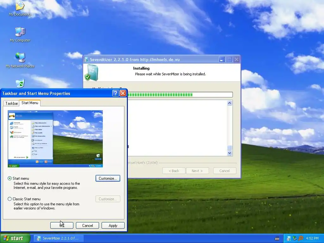Click the Start menu preview image

(55, 139)
